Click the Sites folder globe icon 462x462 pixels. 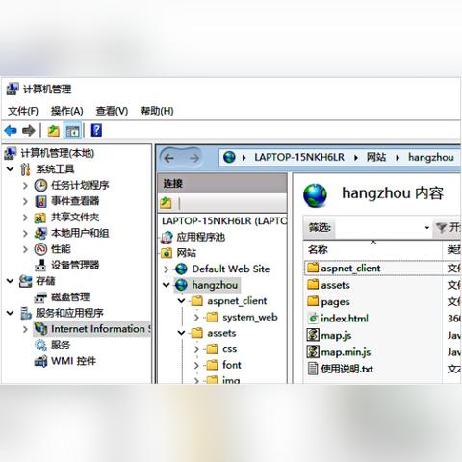pyautogui.click(x=167, y=253)
